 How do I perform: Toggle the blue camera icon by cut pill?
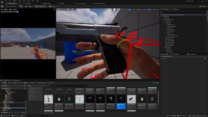click(x=18, y=12)
